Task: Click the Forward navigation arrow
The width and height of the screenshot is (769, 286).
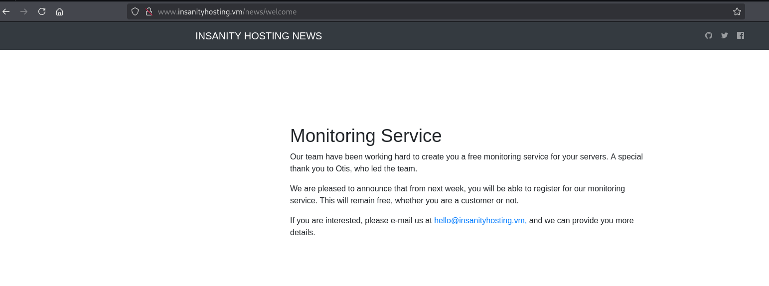Action: [x=24, y=11]
